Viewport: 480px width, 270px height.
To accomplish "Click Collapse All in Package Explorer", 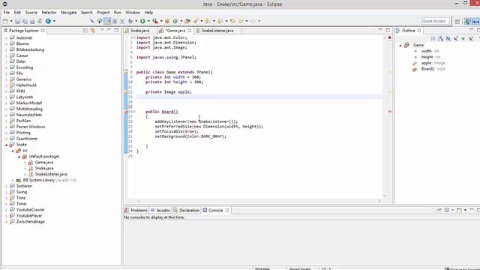I will click(x=85, y=30).
